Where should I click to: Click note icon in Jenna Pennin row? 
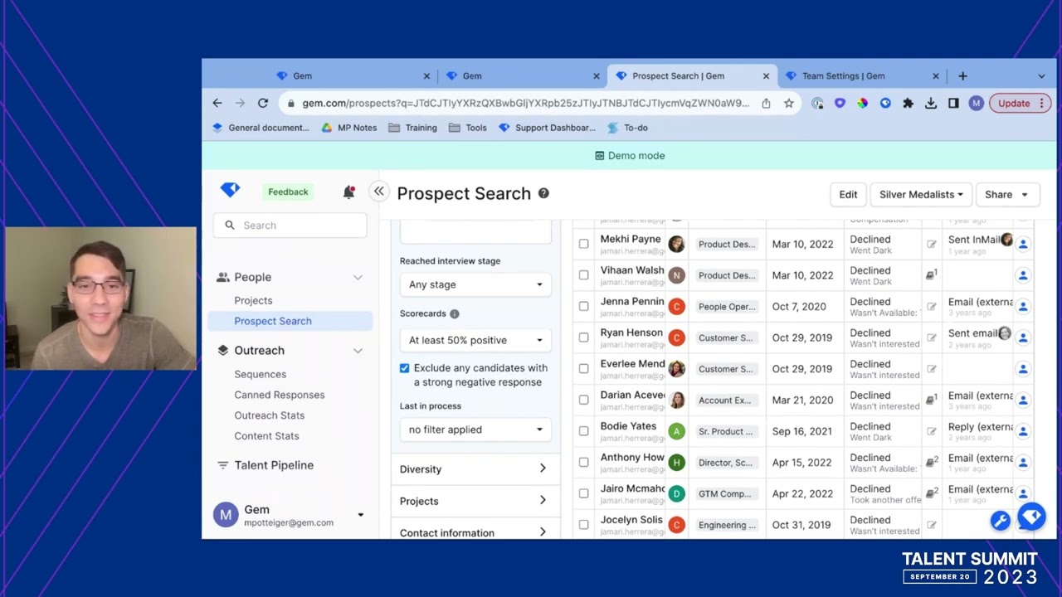(931, 307)
